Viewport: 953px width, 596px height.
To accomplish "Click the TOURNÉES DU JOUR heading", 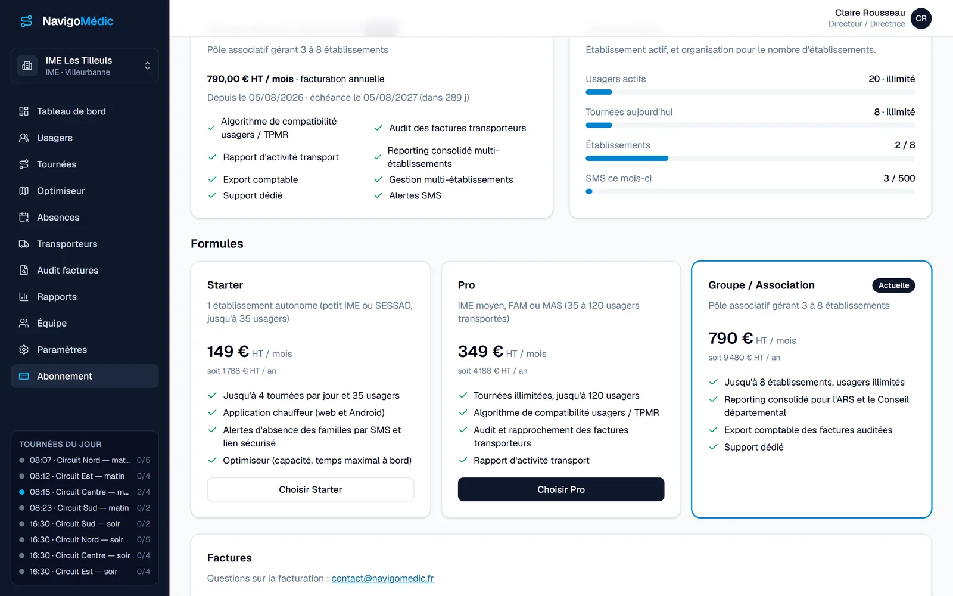I will (x=60, y=444).
